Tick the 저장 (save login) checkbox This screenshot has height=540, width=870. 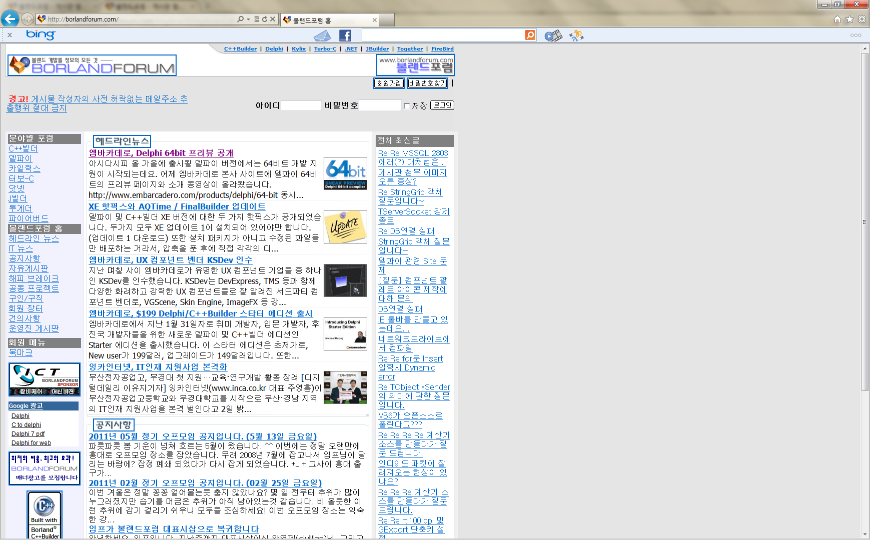click(x=407, y=106)
